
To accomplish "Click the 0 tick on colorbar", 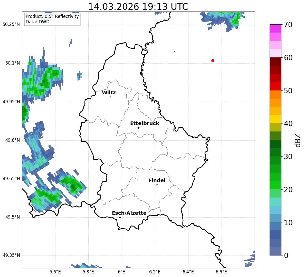I will (286, 255).
